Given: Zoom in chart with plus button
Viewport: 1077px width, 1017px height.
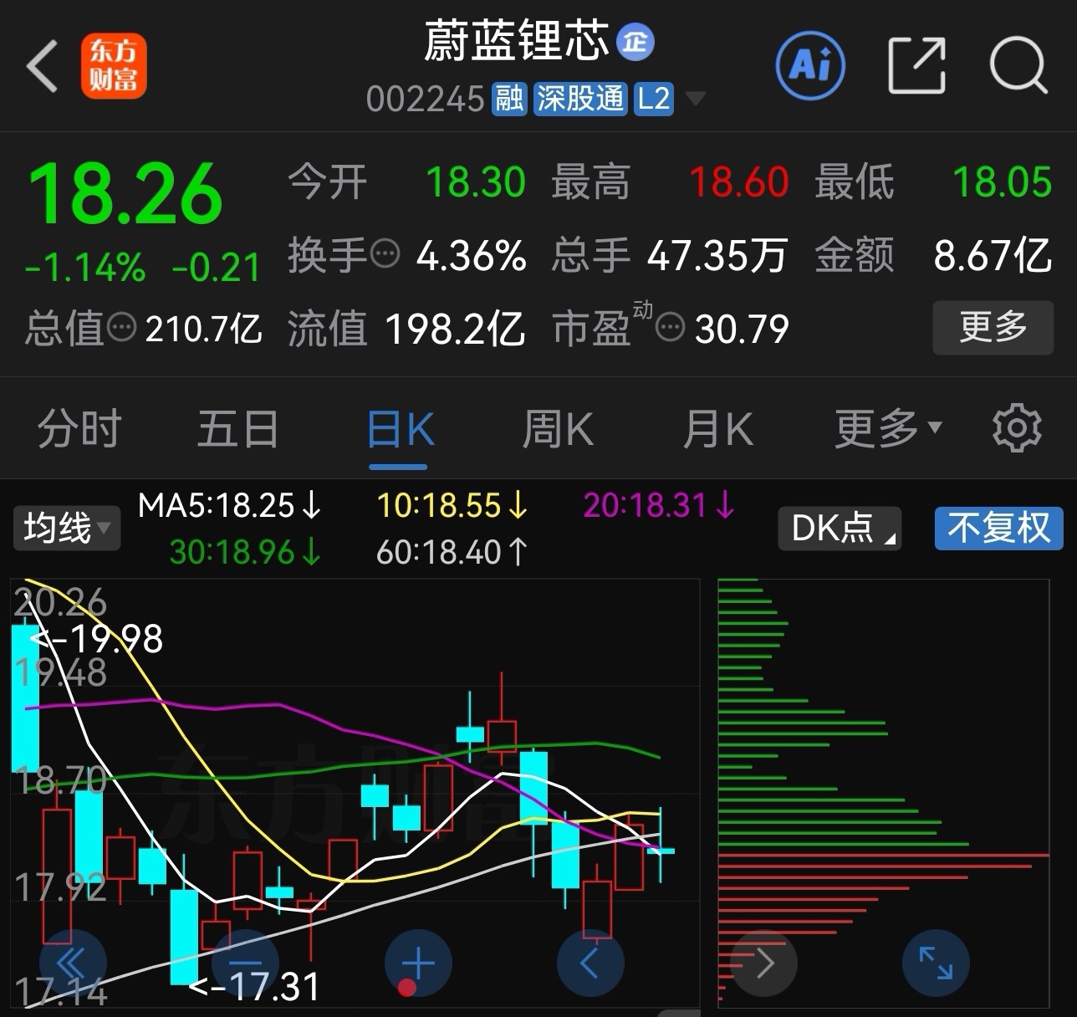Looking at the screenshot, I should tap(418, 963).
